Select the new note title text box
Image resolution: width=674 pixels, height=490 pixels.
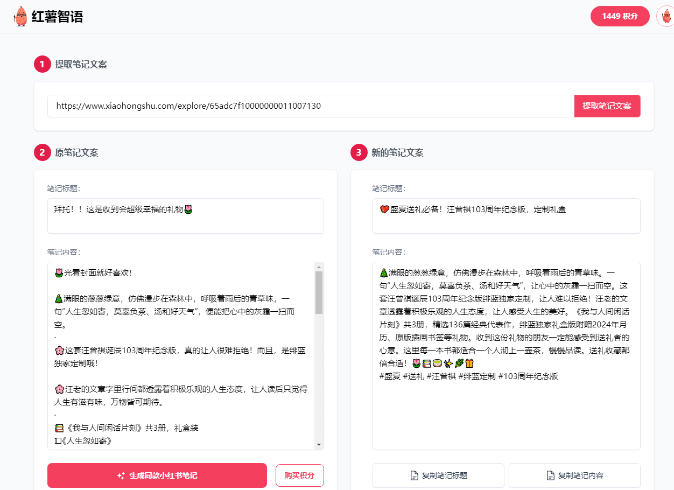[x=506, y=215]
